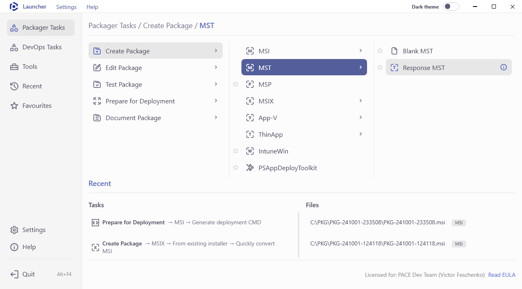The width and height of the screenshot is (522, 289).
Task: Click the Response MST icon
Action: [394, 68]
